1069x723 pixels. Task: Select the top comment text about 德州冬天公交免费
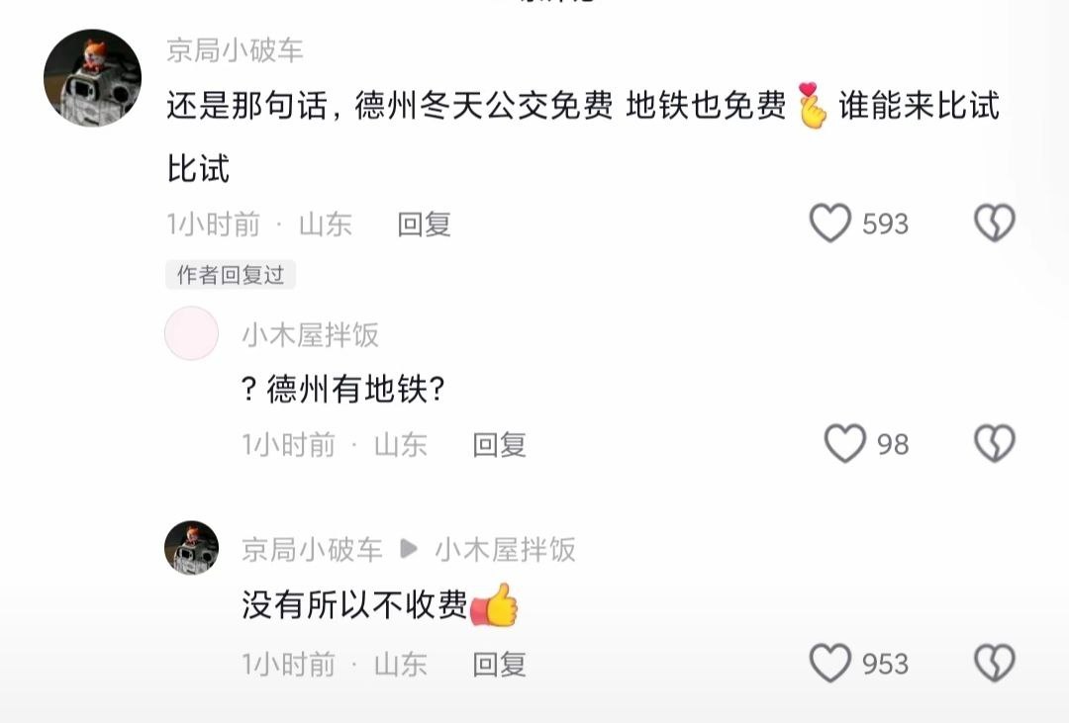coord(584,136)
